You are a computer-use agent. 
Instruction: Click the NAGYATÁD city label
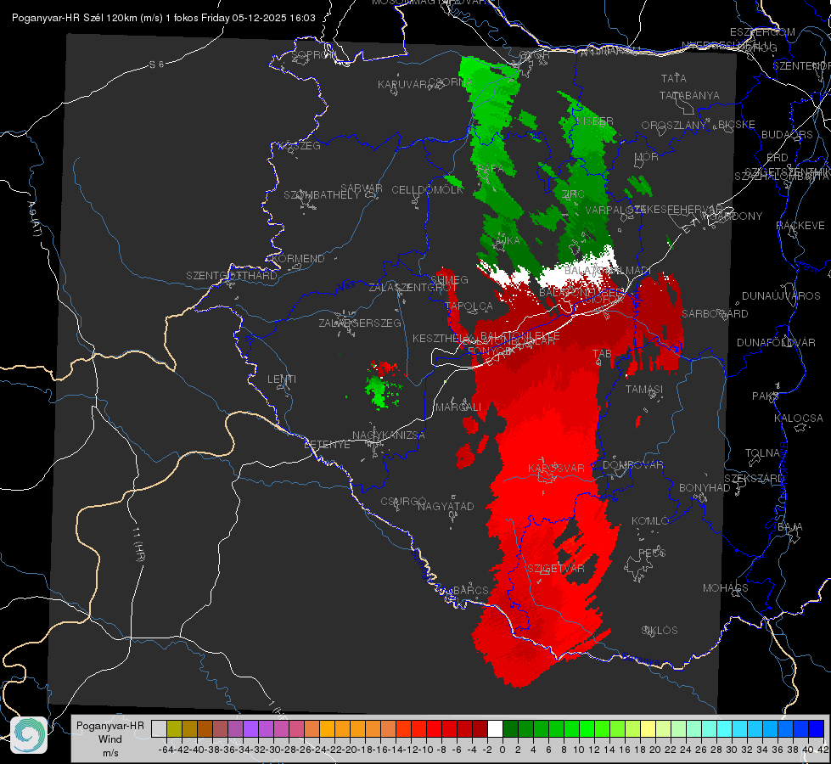[446, 506]
